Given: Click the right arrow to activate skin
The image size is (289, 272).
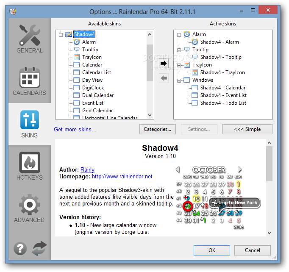Looking at the screenshot, I should (x=164, y=64).
